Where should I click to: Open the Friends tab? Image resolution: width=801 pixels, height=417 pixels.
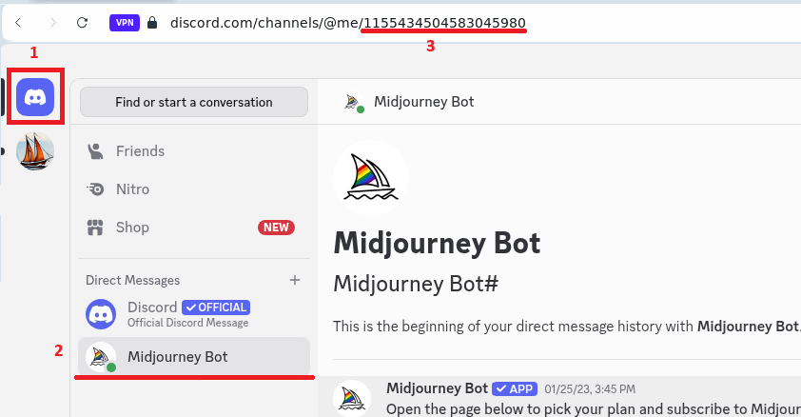pos(139,151)
